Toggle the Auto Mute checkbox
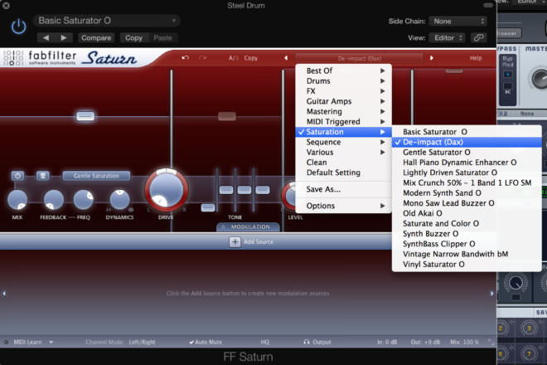This screenshot has height=365, width=547. click(x=206, y=343)
